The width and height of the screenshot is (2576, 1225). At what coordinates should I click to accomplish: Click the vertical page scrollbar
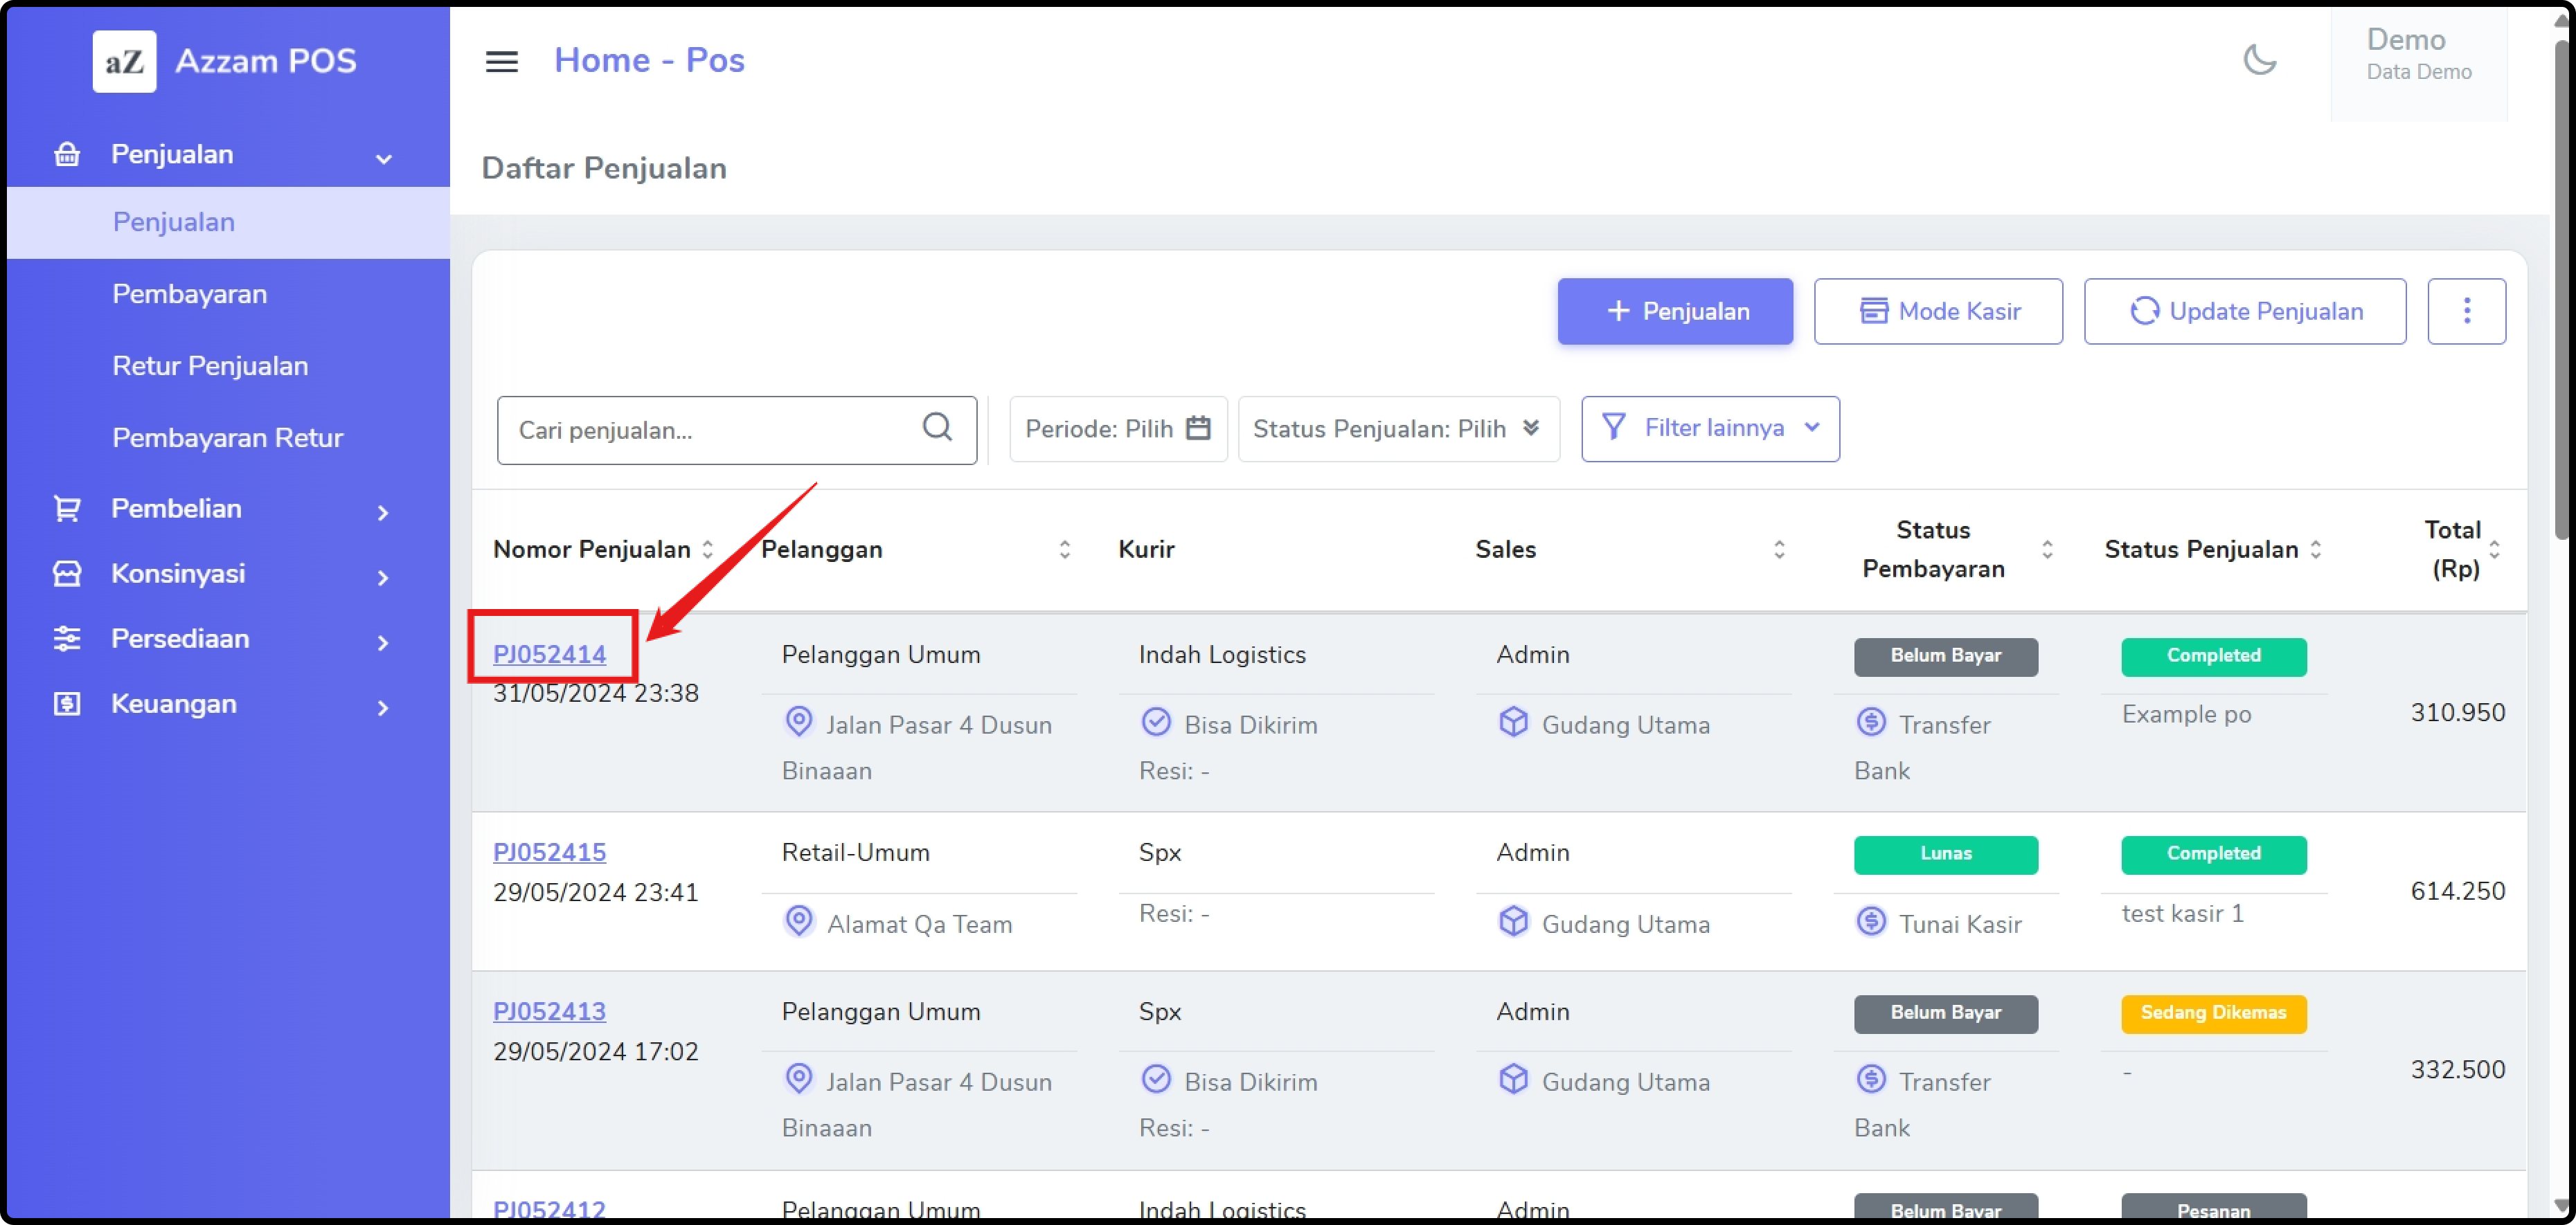click(2561, 300)
